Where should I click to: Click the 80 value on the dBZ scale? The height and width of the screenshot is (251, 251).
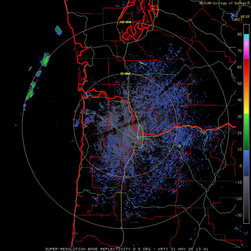(240, 34)
